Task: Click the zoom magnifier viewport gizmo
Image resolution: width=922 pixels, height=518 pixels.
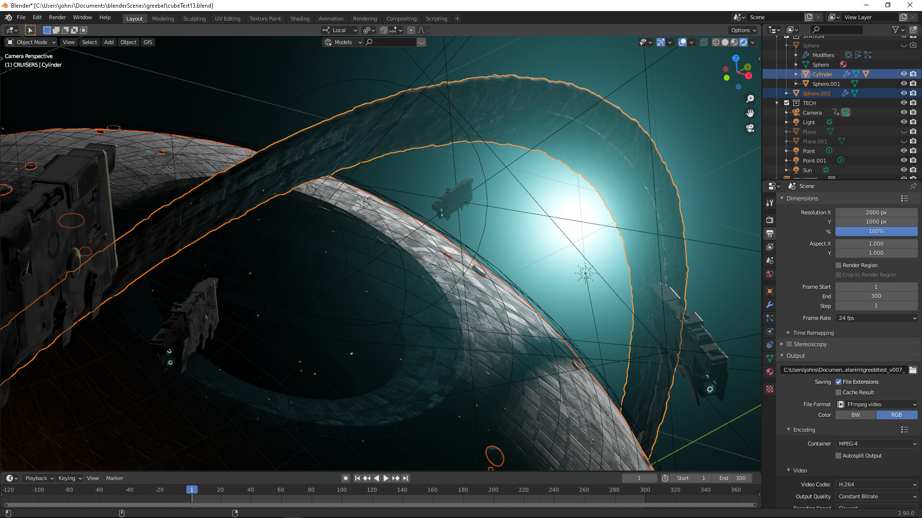Action: 750,99
